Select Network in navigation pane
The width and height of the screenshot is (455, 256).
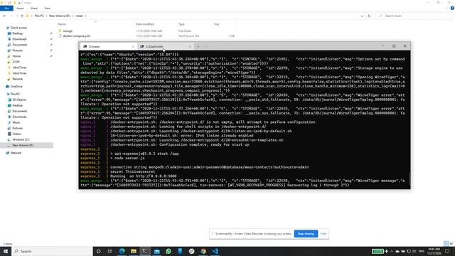pos(16,153)
